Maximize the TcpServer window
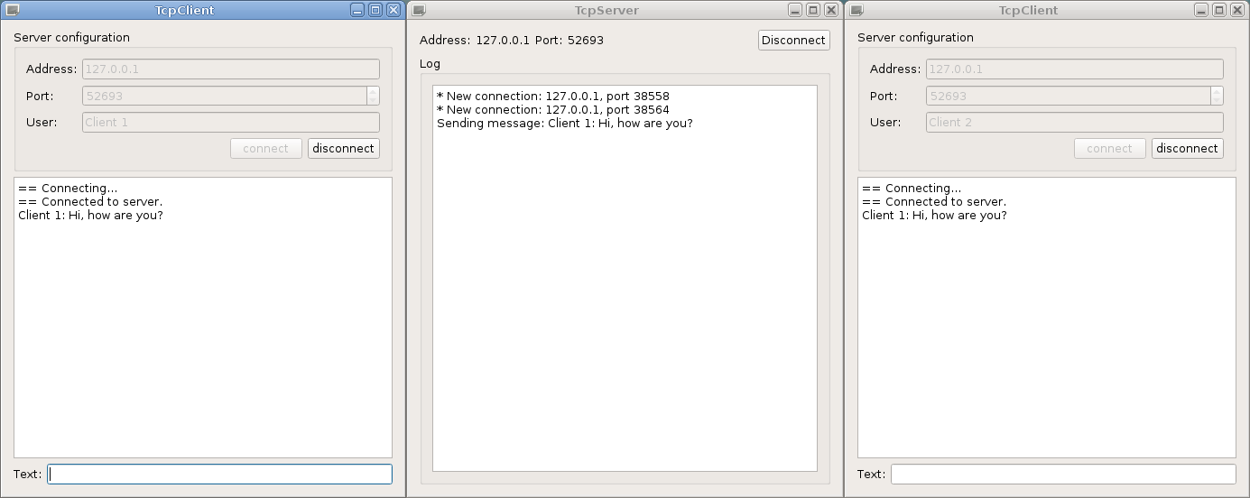Image resolution: width=1250 pixels, height=498 pixels. (x=812, y=10)
